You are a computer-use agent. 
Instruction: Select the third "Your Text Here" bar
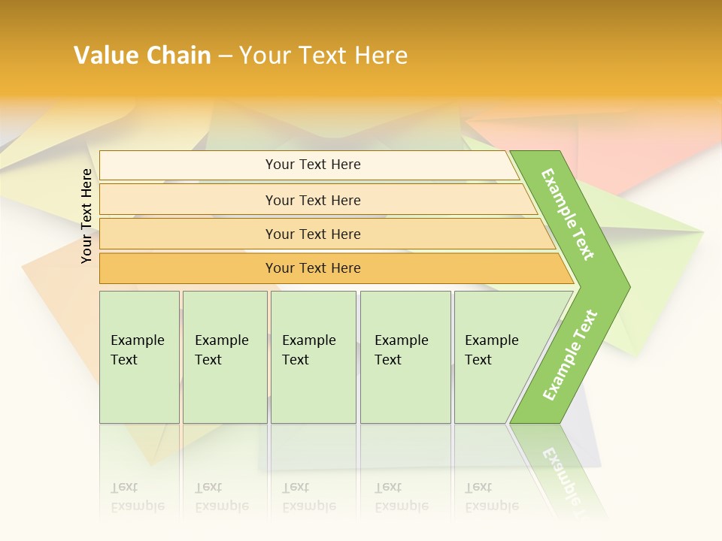[313, 234]
